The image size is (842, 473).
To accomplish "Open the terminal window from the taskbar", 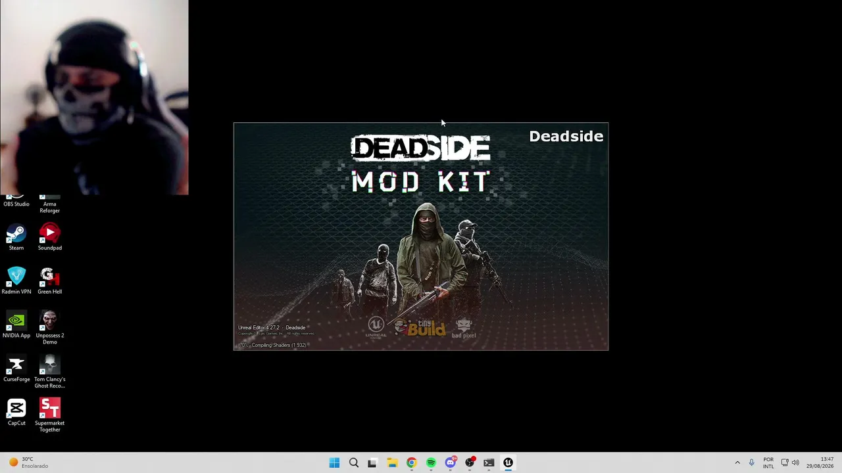I will [x=489, y=462].
